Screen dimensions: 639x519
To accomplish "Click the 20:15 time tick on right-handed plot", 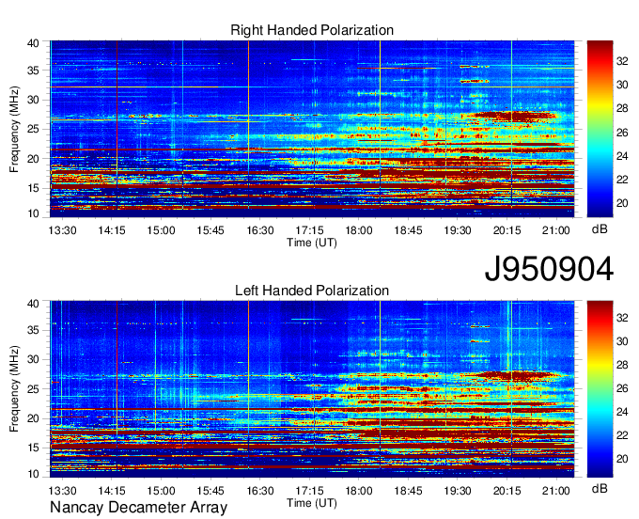I will [x=507, y=230].
